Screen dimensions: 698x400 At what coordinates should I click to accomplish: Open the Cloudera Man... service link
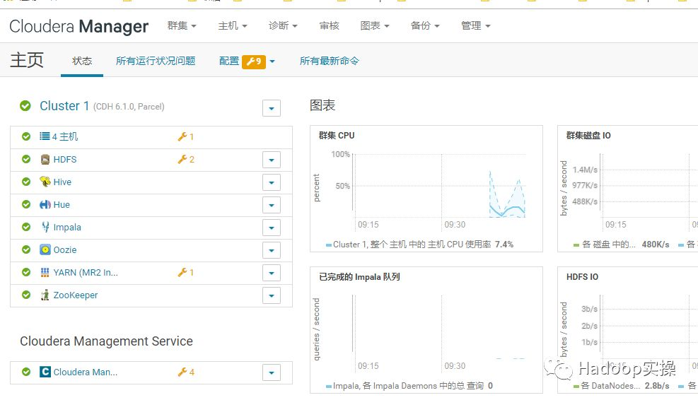86,372
